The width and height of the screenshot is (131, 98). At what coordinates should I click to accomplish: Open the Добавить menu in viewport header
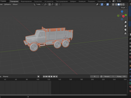pos(7,4)
